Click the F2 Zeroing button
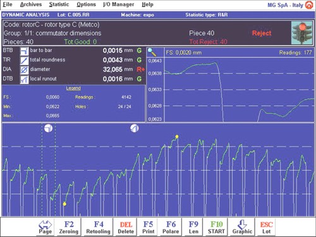316x237 pixels. 69,227
